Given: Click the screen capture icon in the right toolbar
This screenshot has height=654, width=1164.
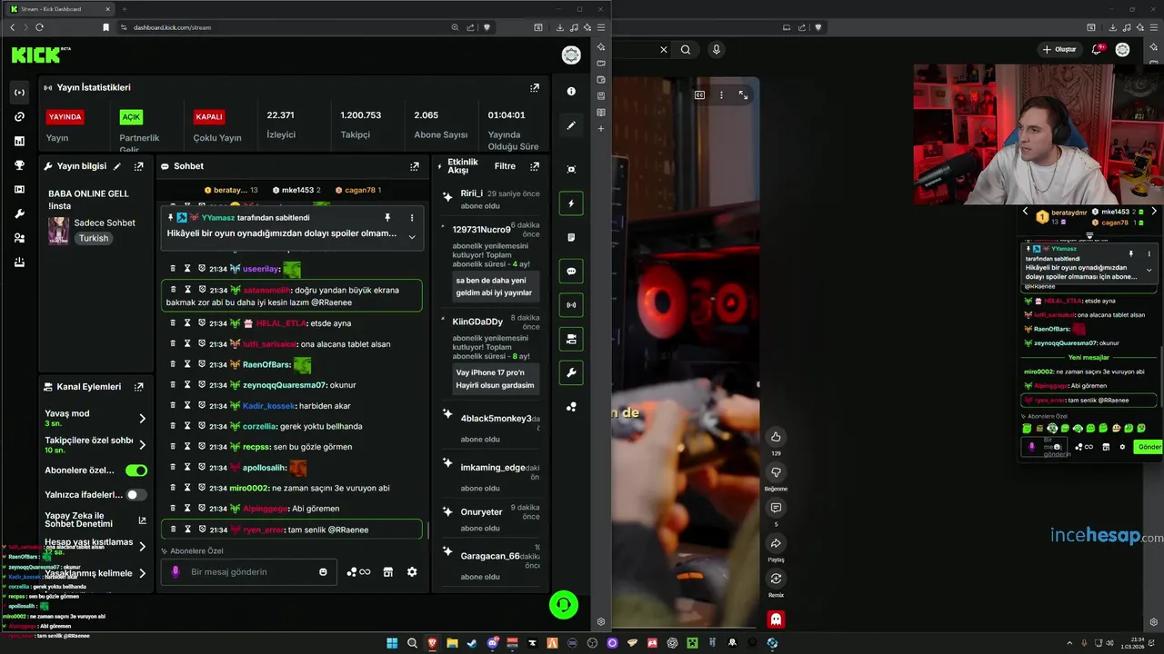Looking at the screenshot, I should (571, 169).
